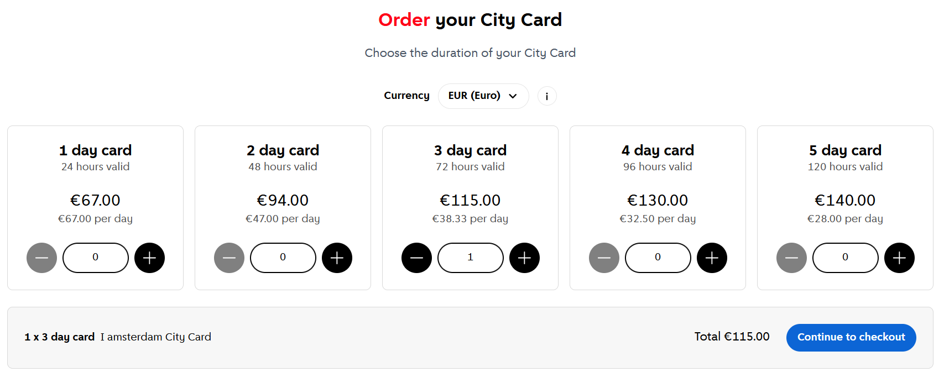Screen dimensions: 944x372
Task: Click the minus icon on the 4 day card
Action: click(x=604, y=258)
